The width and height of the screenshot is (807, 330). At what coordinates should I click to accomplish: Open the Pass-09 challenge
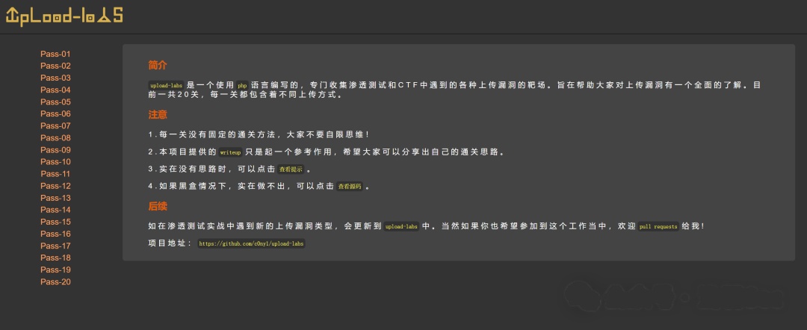pos(55,150)
